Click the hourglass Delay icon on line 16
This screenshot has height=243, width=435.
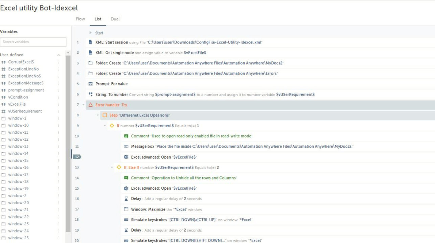coord(126,199)
